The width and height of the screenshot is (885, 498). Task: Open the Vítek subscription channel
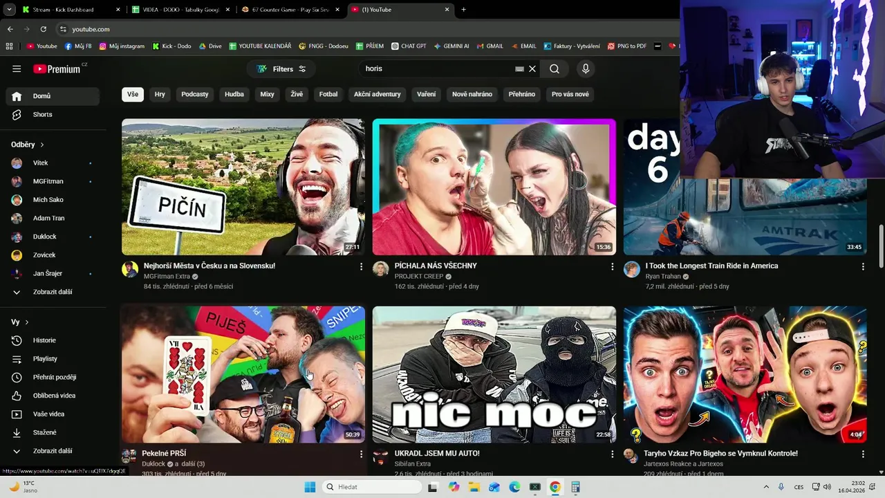click(53, 163)
